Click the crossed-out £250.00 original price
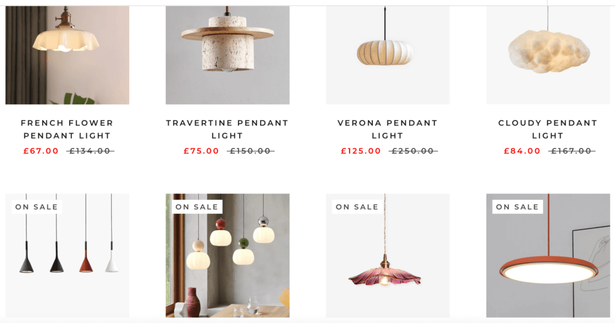This screenshot has height=323, width=615. pos(413,151)
